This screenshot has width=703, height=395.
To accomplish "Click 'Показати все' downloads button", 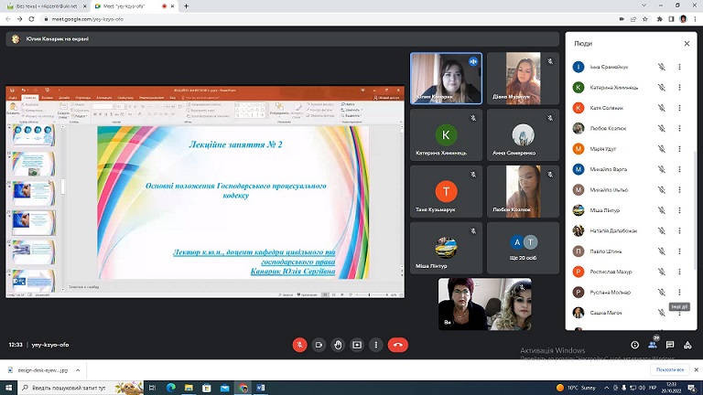I will 670,369.
